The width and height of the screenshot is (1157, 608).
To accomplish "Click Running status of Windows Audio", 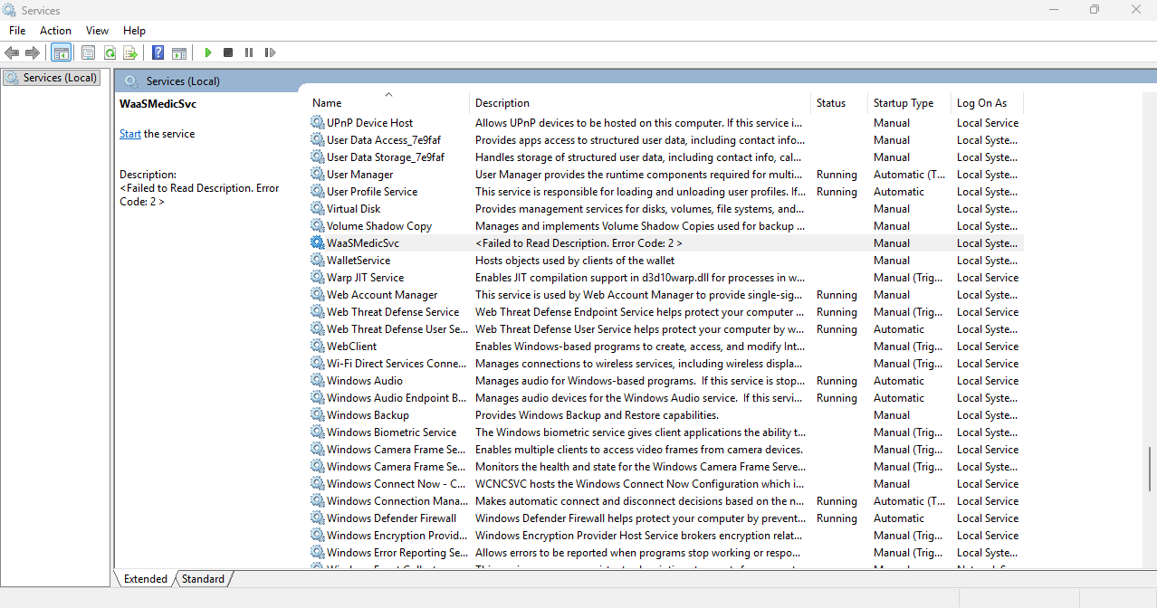I will (x=837, y=380).
